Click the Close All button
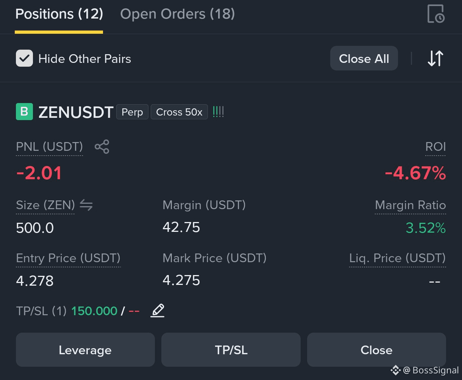462x380 pixels. pos(364,58)
